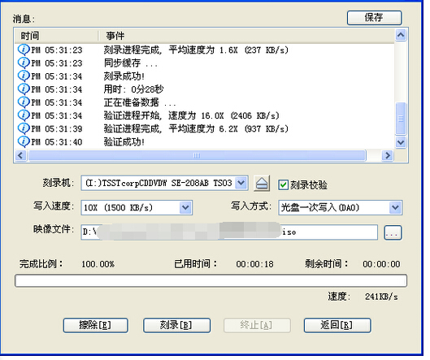Toggle the 刻录校验 checkbox

(x=283, y=184)
